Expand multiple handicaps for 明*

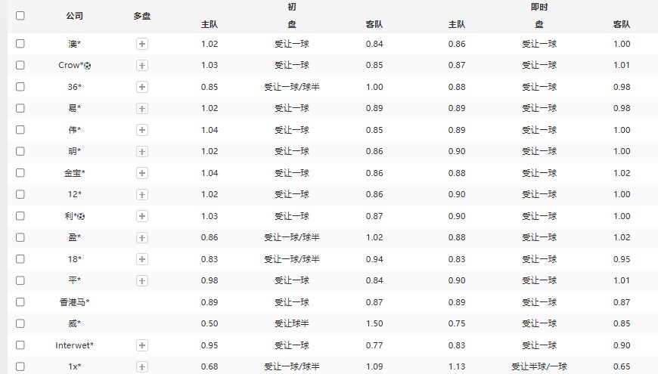[x=141, y=151]
